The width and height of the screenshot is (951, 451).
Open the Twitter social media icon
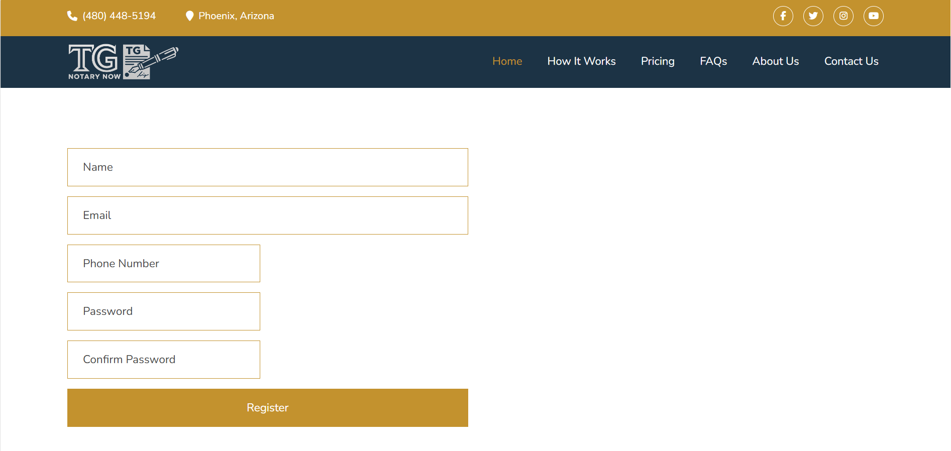coord(813,16)
